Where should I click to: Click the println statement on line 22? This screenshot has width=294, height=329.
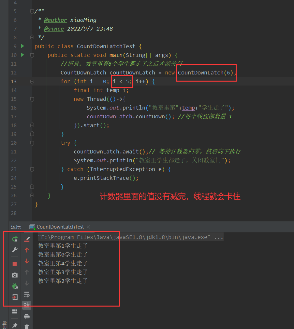152,161
